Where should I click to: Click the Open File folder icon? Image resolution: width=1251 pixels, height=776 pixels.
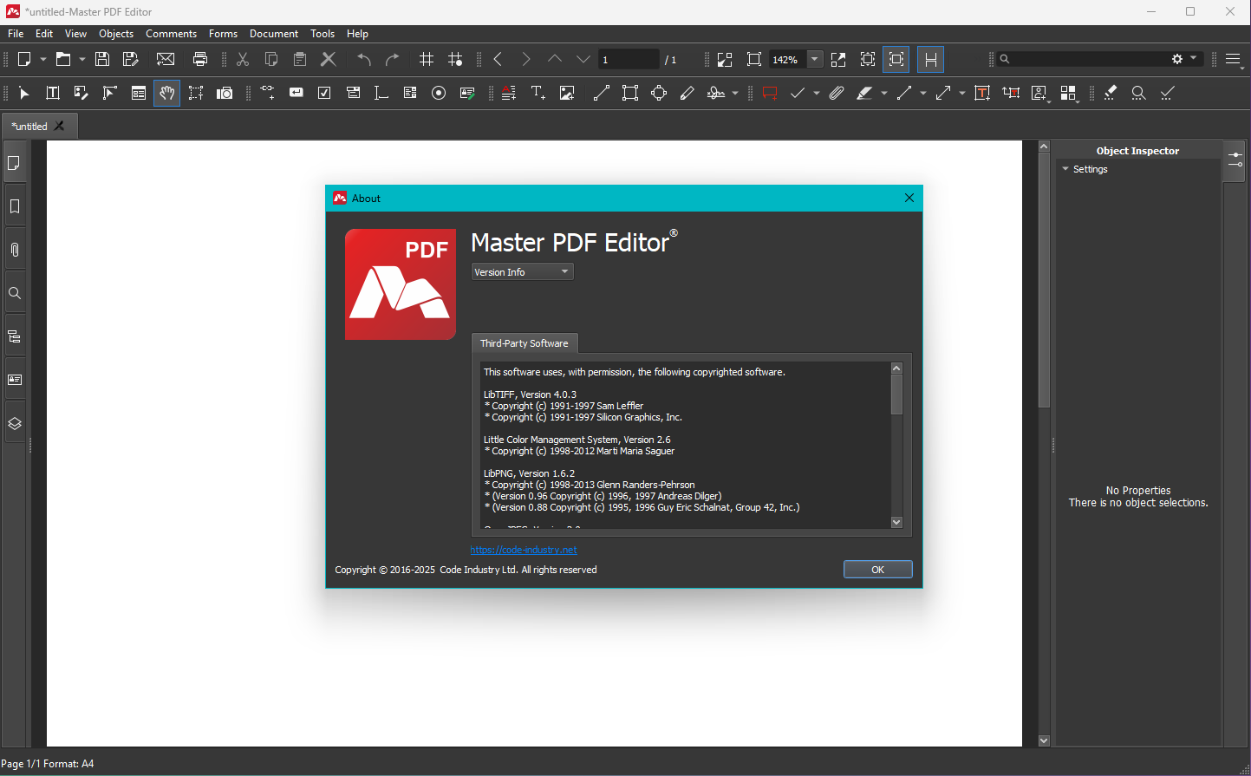click(x=63, y=59)
